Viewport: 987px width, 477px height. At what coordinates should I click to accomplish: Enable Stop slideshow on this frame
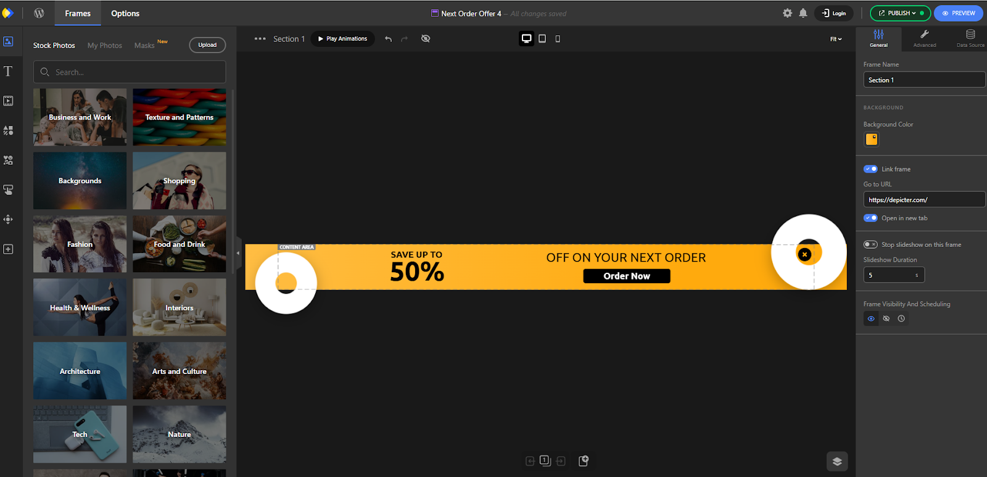pyautogui.click(x=870, y=244)
